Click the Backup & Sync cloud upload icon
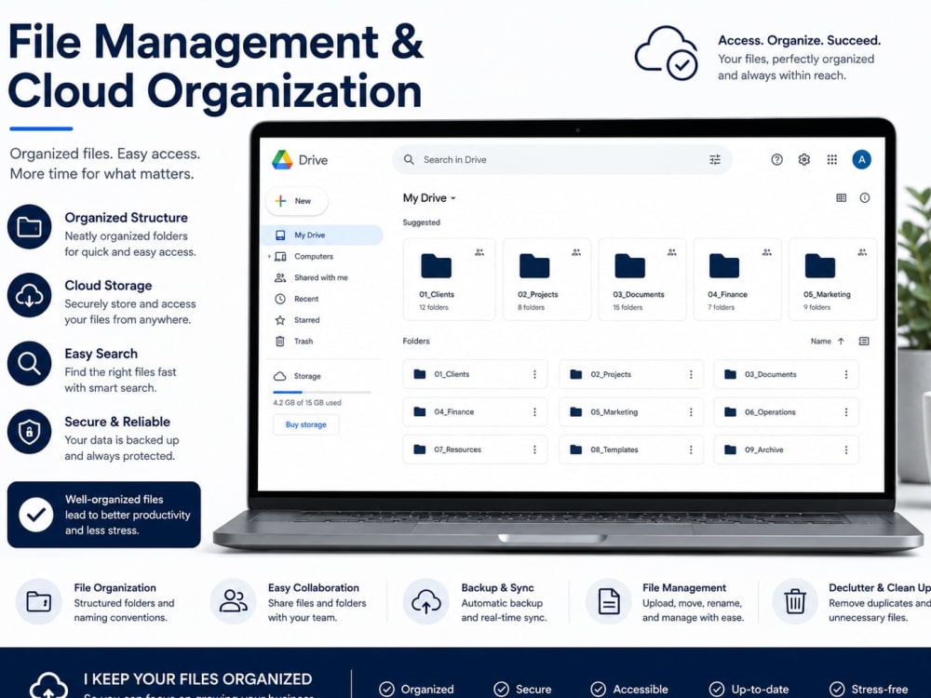The height and width of the screenshot is (698, 931). tap(425, 601)
